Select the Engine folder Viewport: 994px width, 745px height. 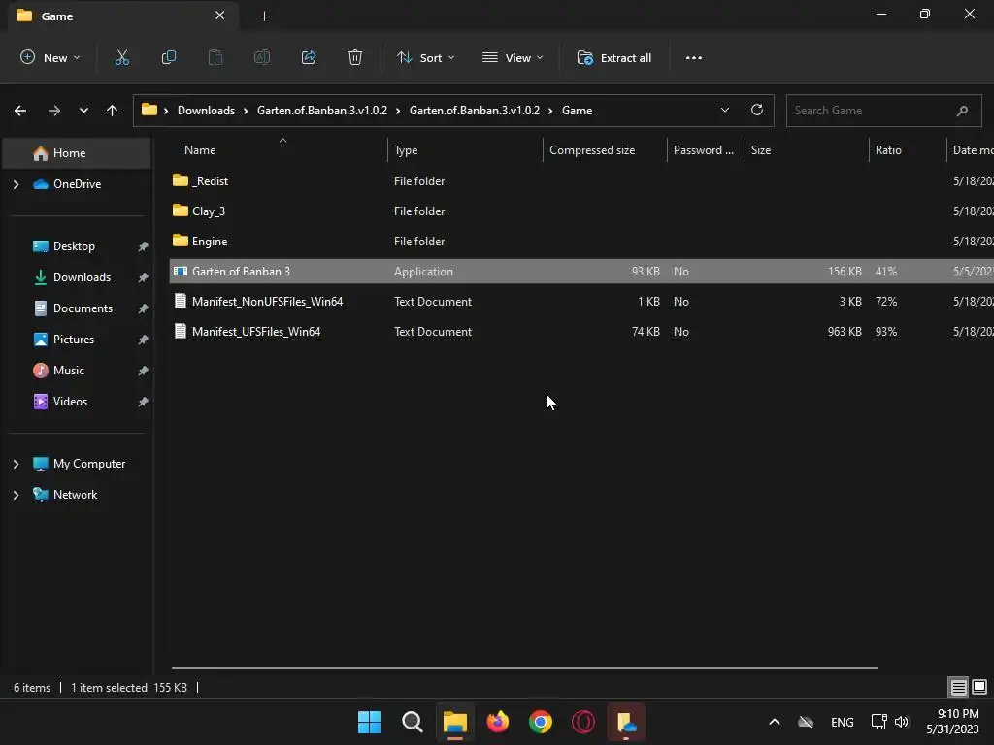[x=210, y=242]
